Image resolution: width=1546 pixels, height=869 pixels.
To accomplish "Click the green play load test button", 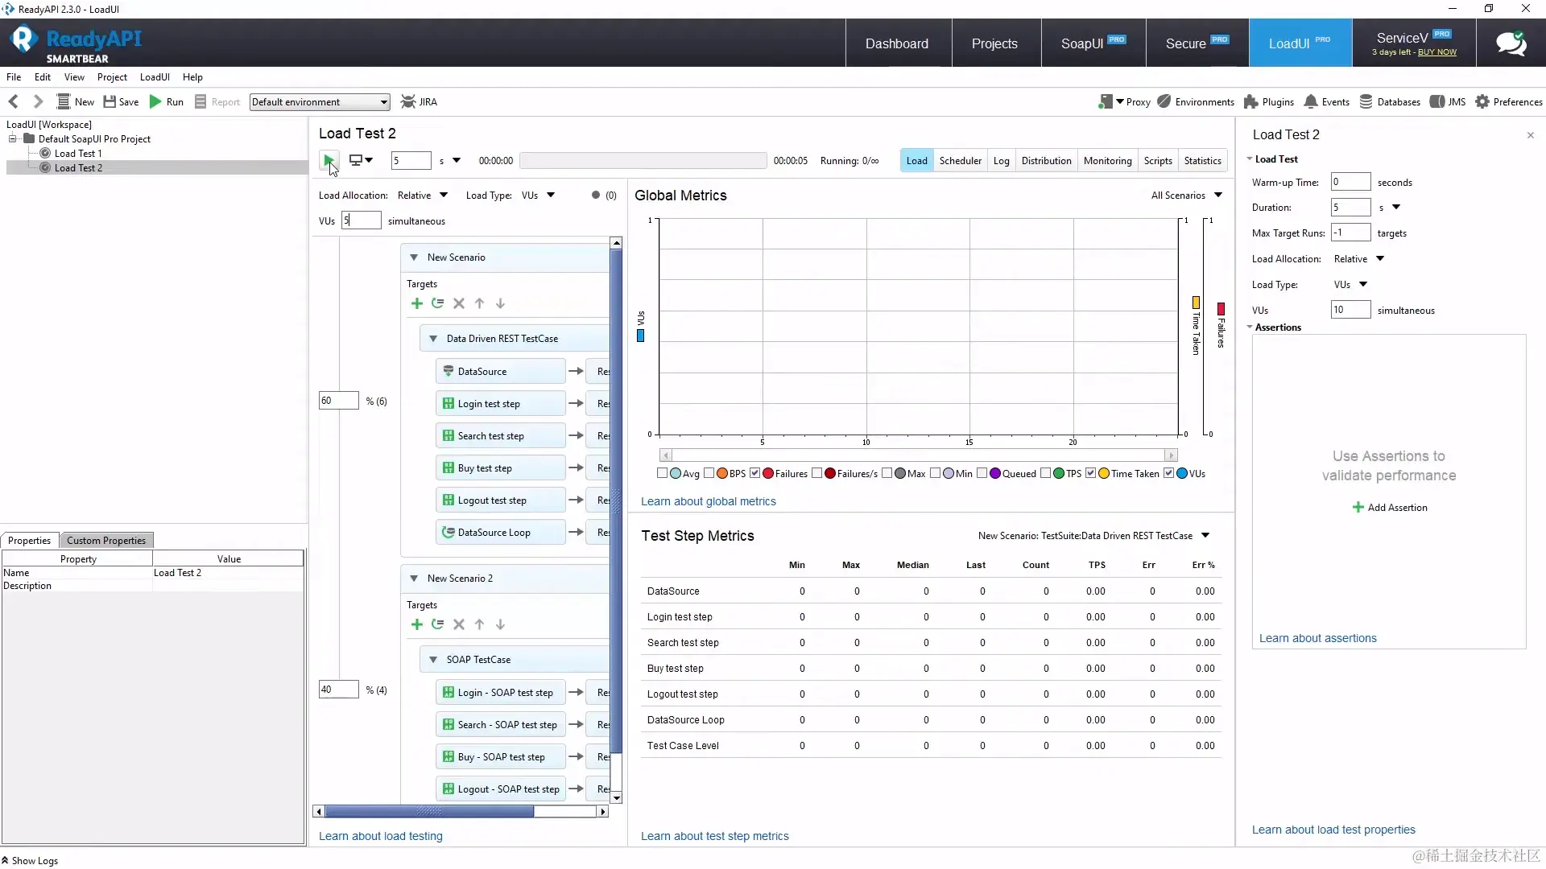I will [x=328, y=160].
